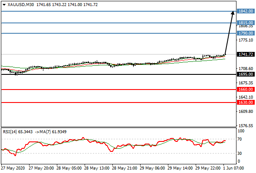The image size is (256, 173).
Task: Click the 1642.10 price axis value
Action: pos(246,97)
